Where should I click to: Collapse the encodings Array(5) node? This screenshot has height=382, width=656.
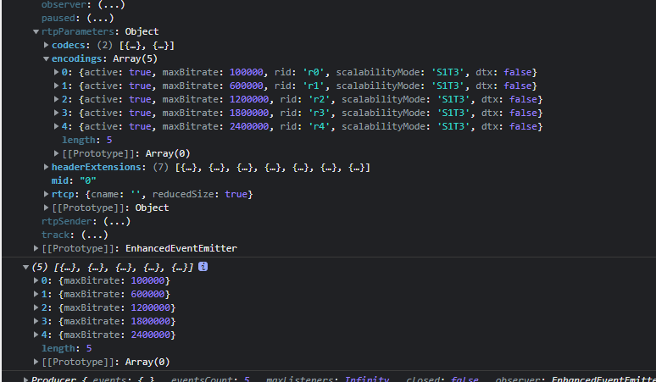click(x=46, y=59)
